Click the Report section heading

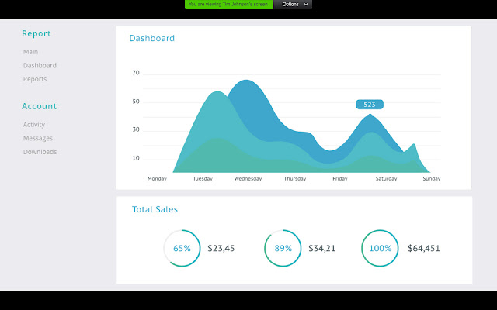[x=36, y=33]
